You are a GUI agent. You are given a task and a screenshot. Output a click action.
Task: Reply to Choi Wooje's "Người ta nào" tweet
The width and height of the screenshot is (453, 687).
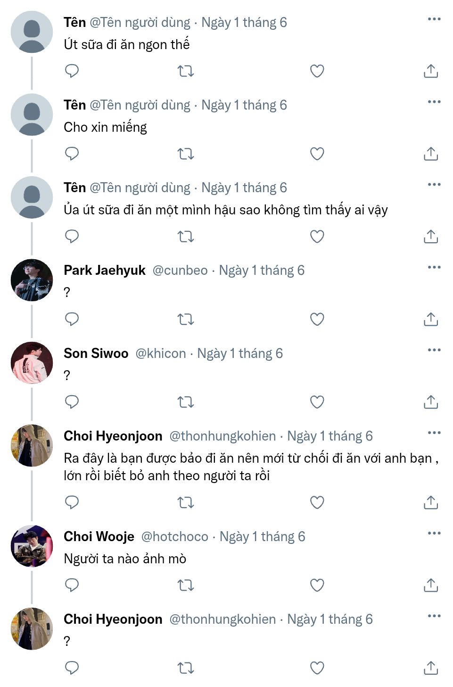72,585
